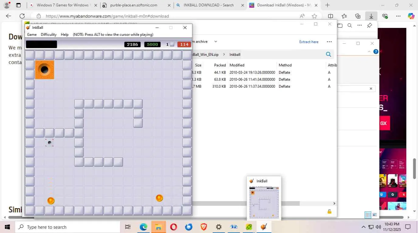
Task: Open the InkBall Help menu
Action: [x=65, y=35]
